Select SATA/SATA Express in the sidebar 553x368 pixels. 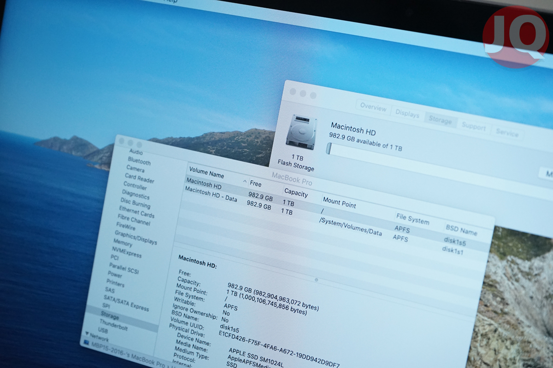(126, 303)
